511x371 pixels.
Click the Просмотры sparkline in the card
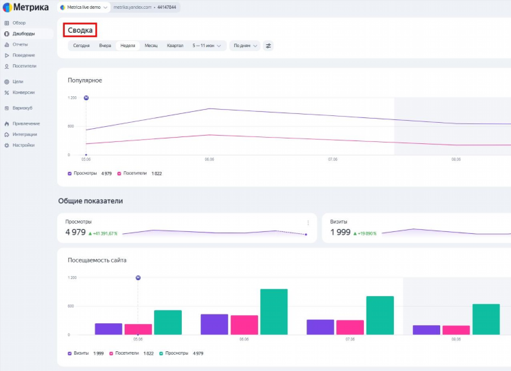click(215, 232)
